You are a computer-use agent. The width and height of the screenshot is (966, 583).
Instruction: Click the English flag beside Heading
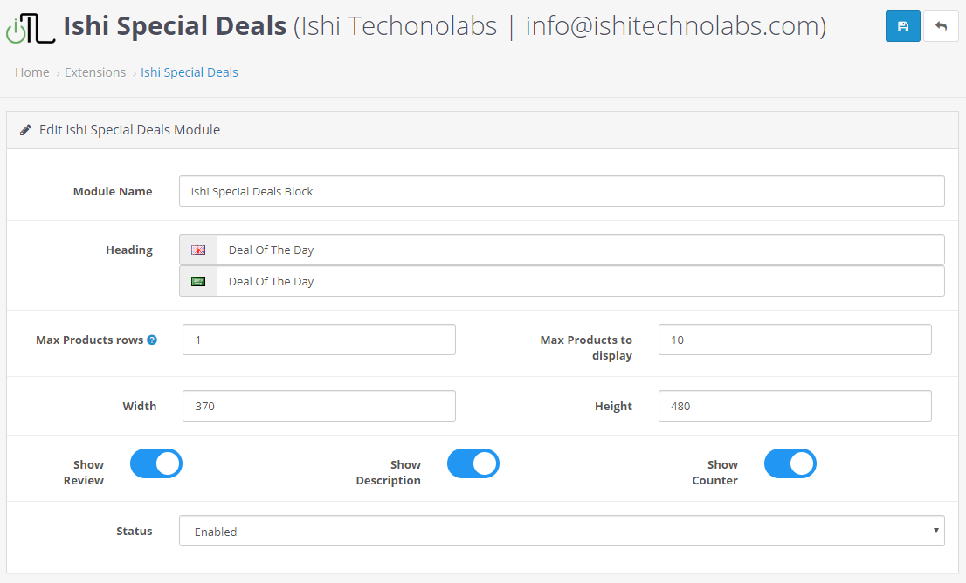[x=198, y=250]
